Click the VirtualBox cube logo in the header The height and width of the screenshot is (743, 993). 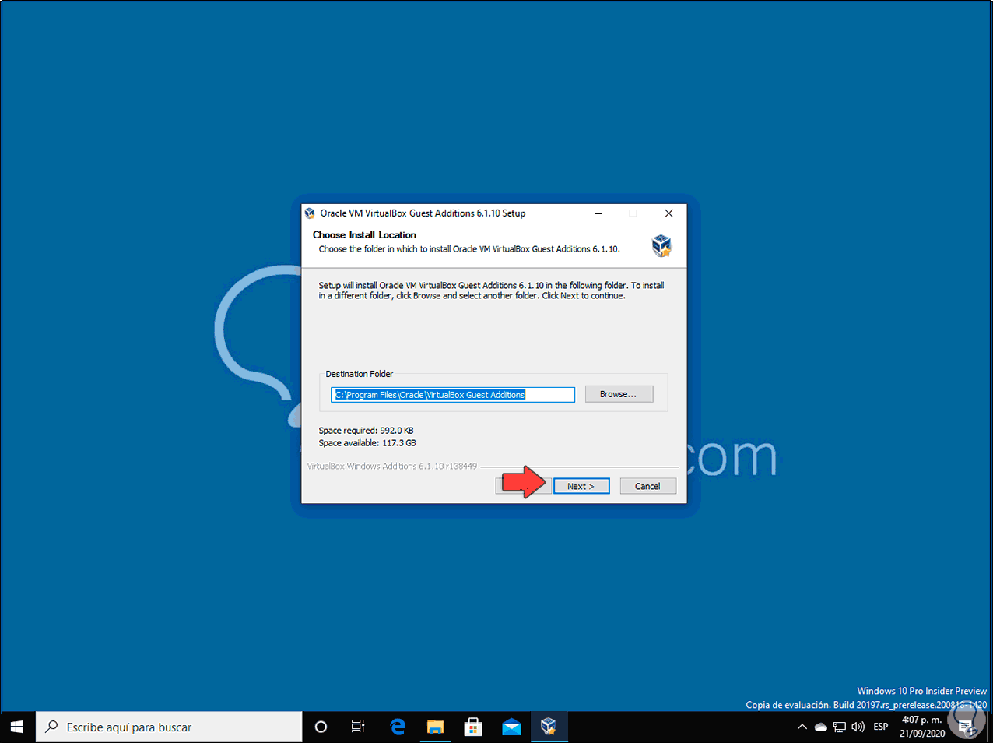661,245
